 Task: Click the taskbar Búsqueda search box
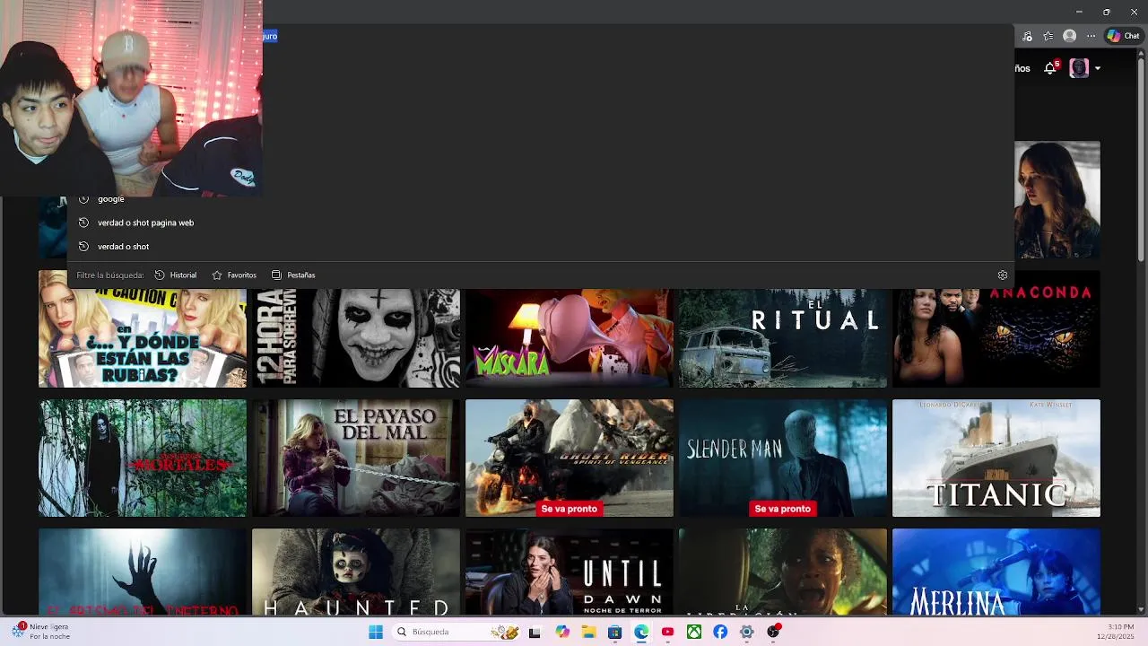[457, 632]
